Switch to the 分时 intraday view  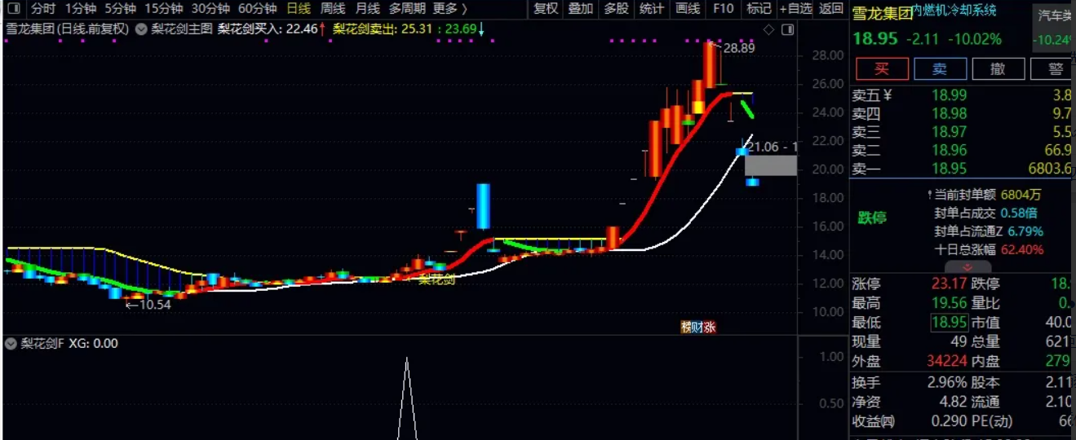pos(43,9)
